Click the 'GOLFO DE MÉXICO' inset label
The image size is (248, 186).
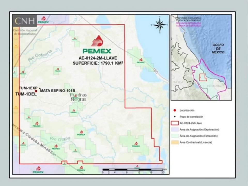(218, 48)
